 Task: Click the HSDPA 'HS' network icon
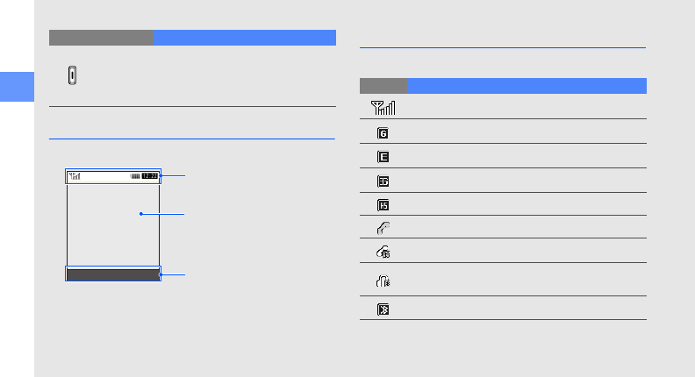coord(383,205)
